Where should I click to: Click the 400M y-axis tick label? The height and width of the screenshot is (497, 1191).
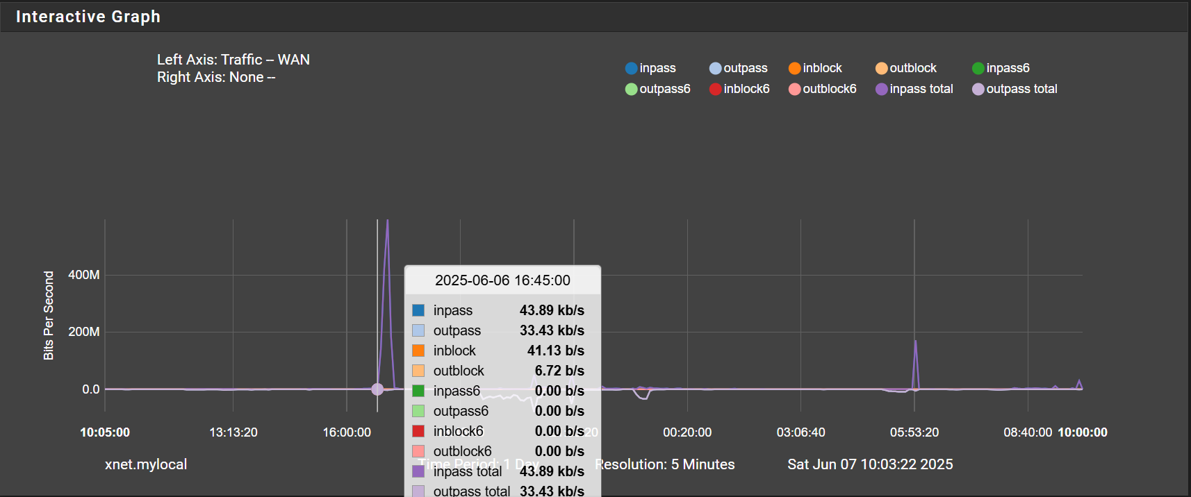coord(84,275)
